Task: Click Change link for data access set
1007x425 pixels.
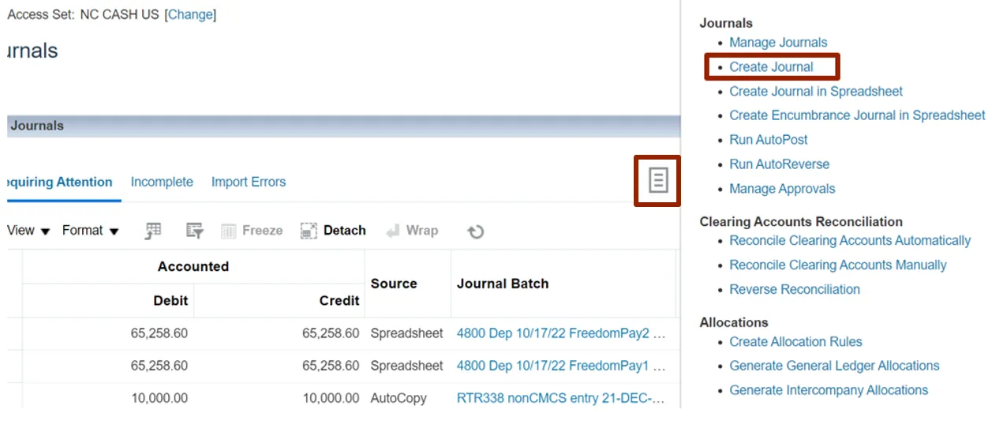Action: tap(190, 14)
